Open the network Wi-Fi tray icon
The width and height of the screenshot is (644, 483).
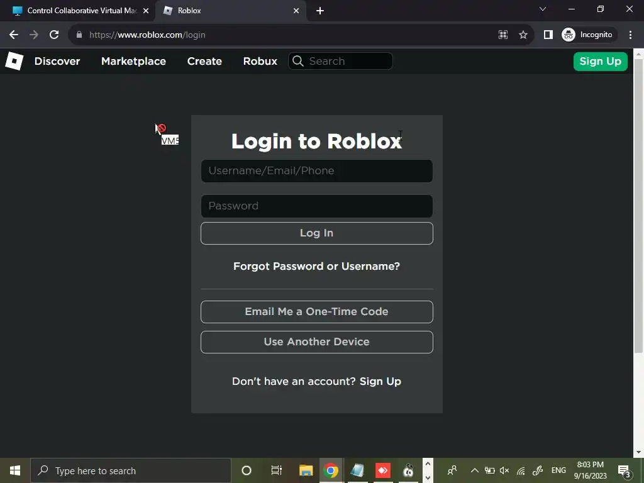tap(521, 470)
